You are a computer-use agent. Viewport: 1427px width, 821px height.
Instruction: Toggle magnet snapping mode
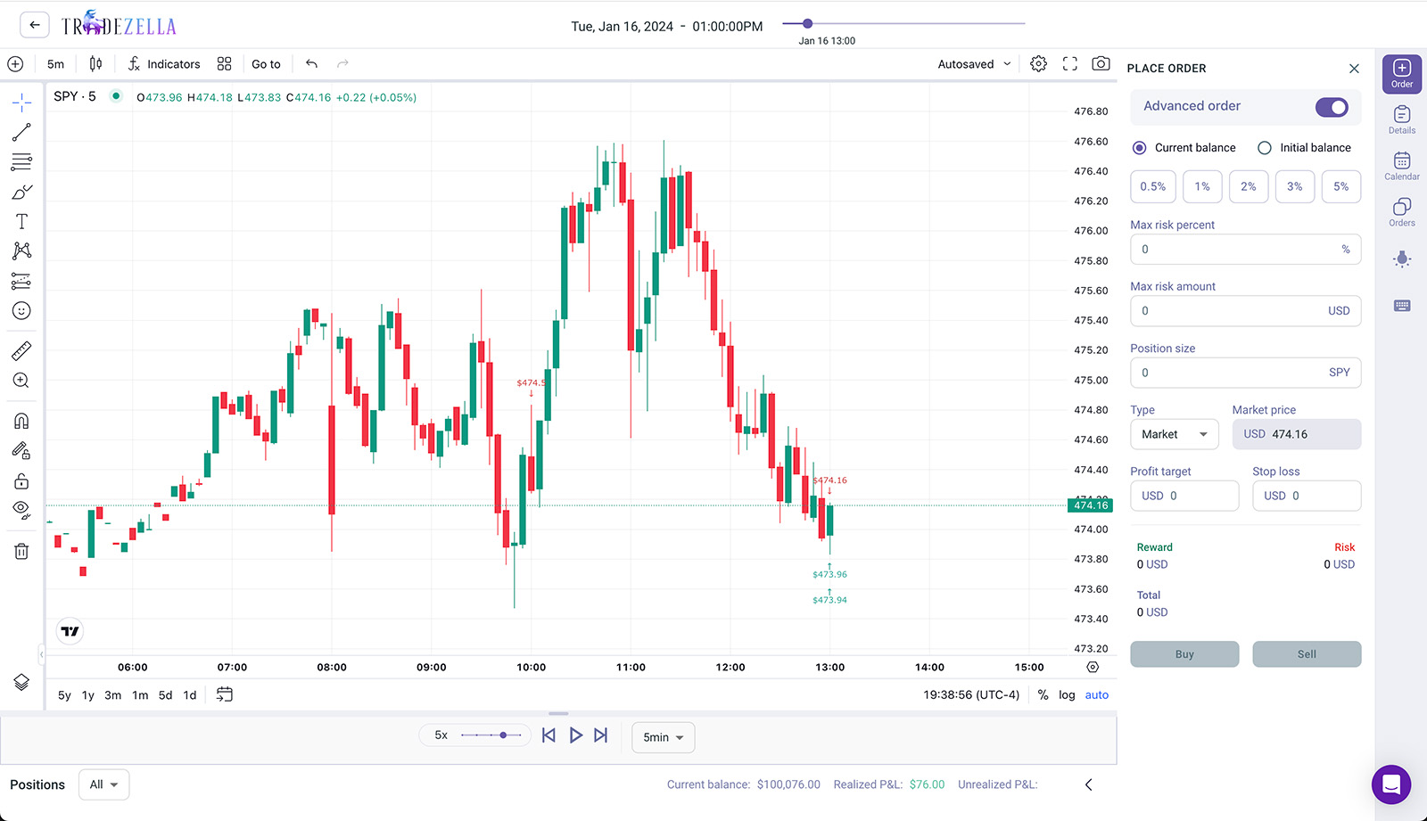coord(21,421)
